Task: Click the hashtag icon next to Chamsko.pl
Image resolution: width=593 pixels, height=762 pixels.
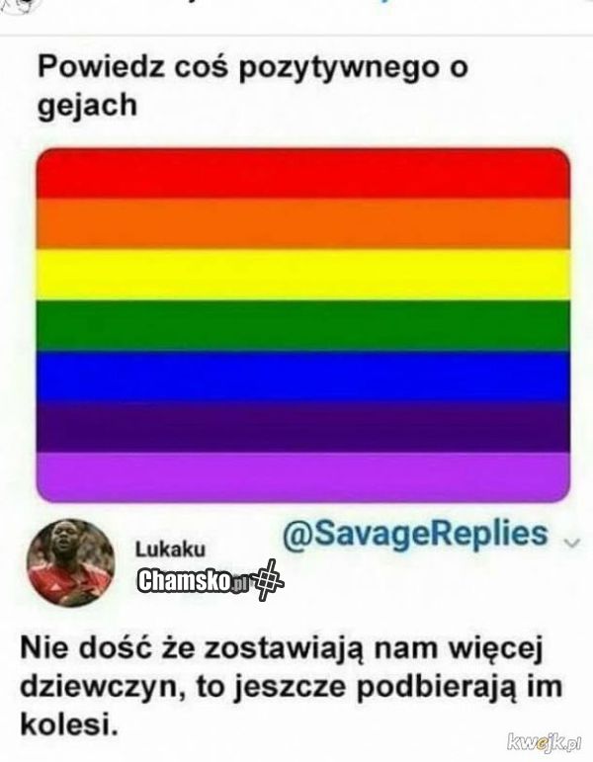Action: (268, 580)
